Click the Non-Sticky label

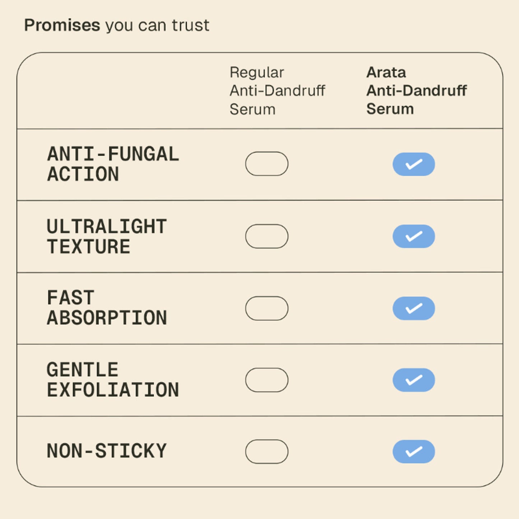[x=107, y=451]
